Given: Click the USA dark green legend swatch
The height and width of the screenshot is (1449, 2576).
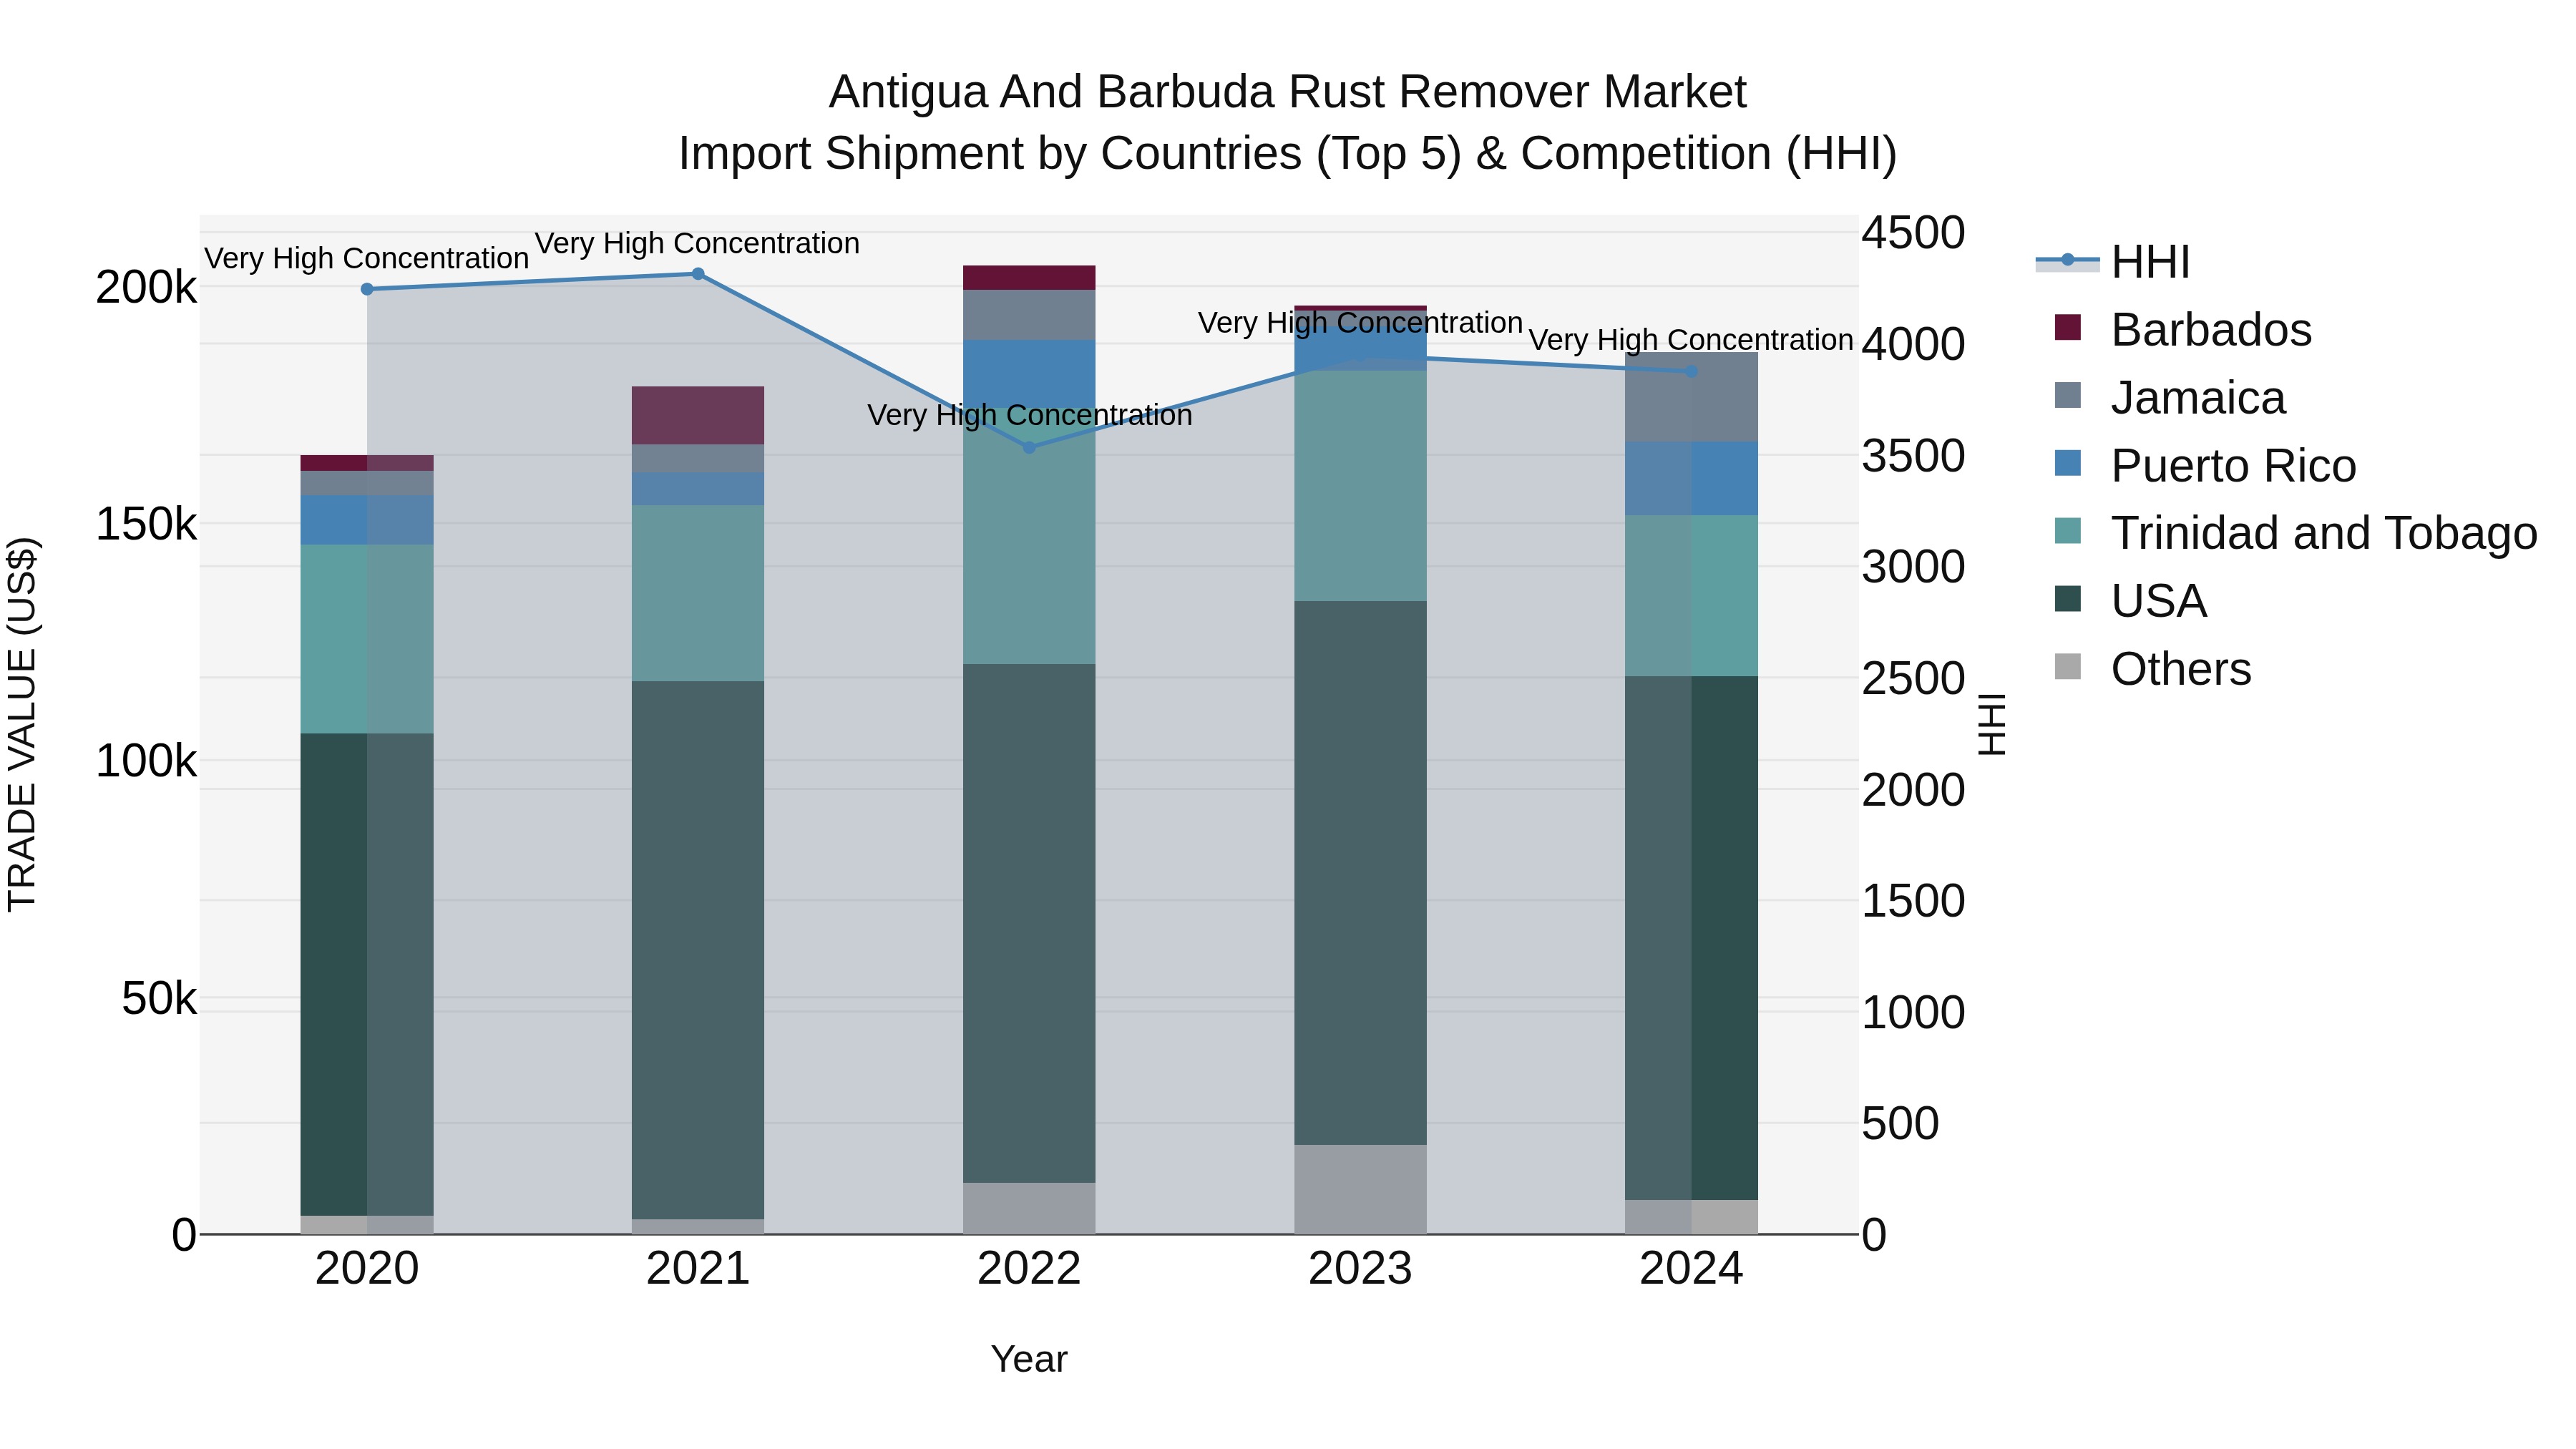Looking at the screenshot, I should pos(2067,600).
